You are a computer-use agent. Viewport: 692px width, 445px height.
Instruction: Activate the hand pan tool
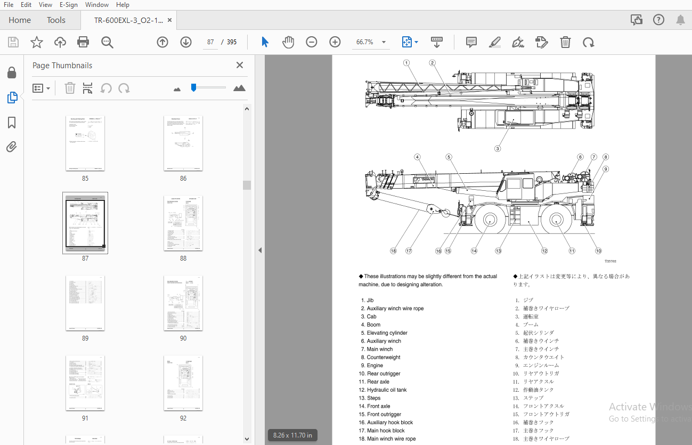coord(288,42)
